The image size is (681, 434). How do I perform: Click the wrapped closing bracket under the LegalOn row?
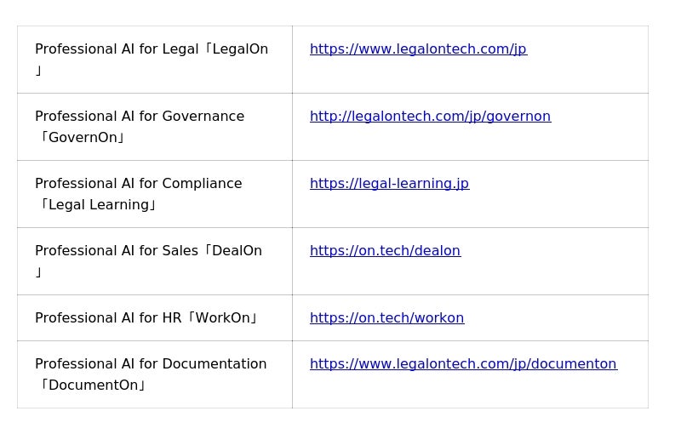(38, 71)
